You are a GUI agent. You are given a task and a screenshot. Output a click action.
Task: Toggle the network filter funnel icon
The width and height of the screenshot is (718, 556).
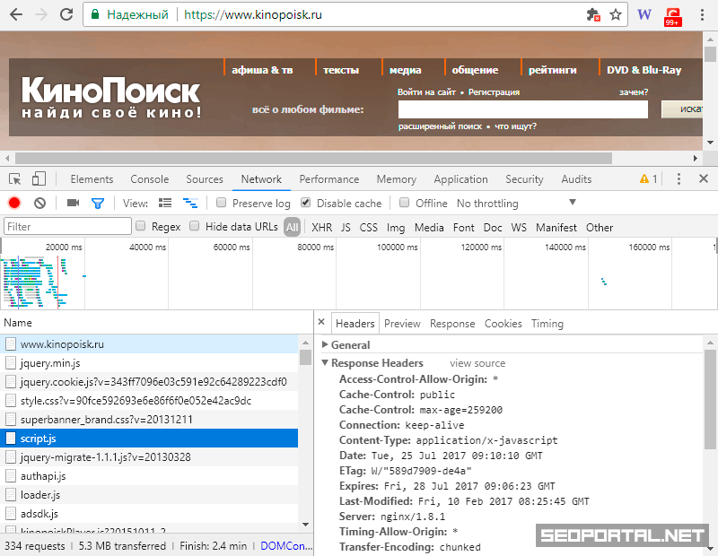(98, 204)
